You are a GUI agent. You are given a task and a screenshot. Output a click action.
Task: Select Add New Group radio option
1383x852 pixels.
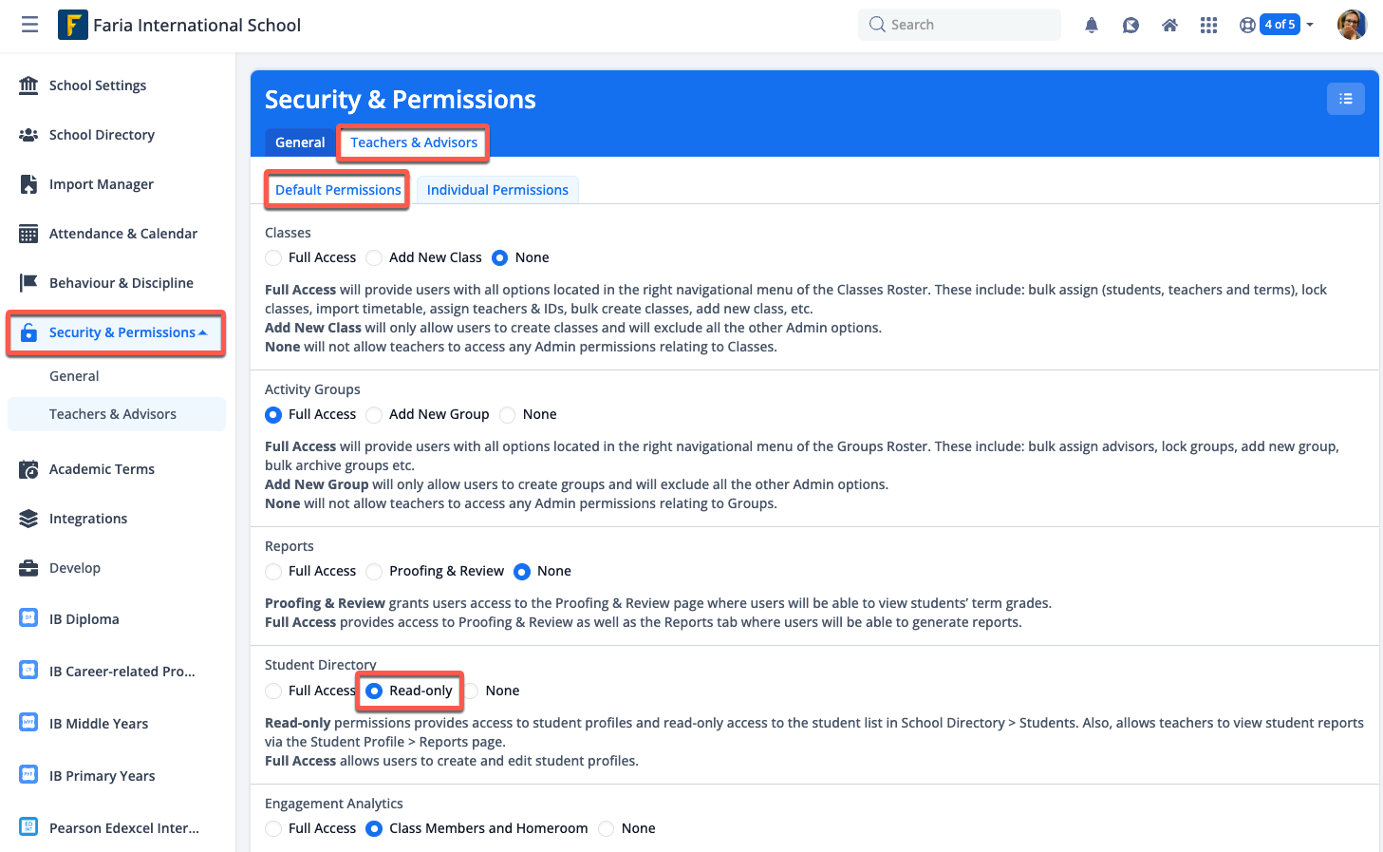(x=375, y=414)
